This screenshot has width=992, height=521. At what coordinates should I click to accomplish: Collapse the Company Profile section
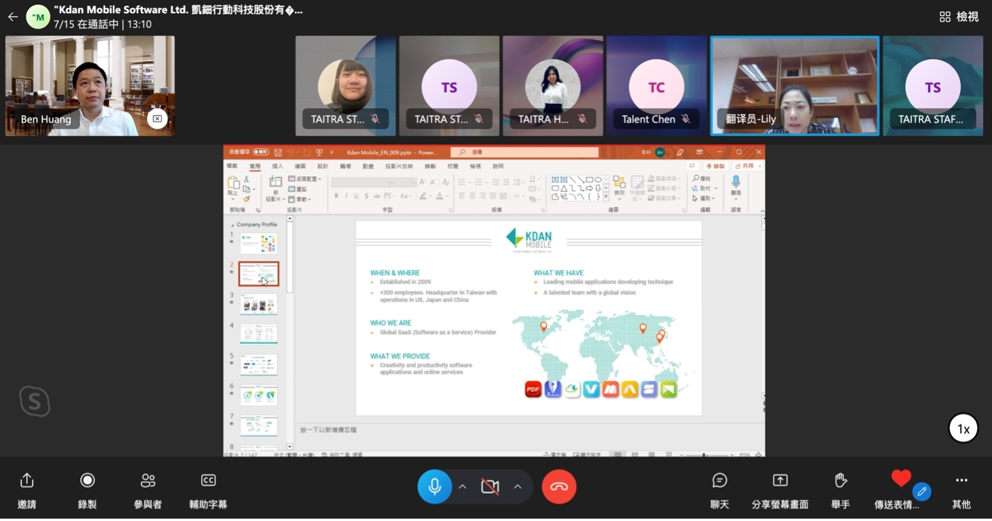tap(232, 225)
